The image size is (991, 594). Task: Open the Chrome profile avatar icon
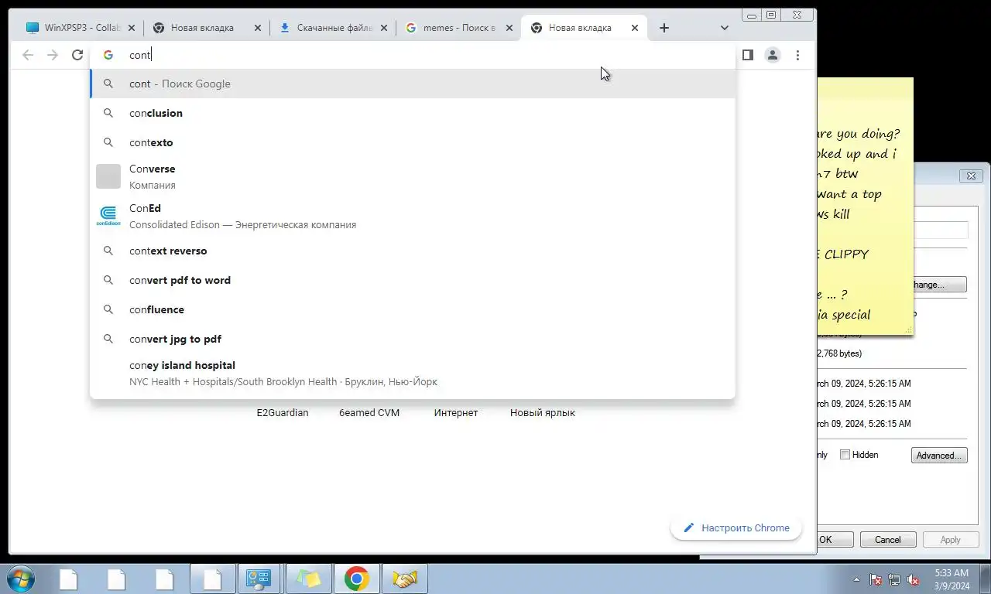pyautogui.click(x=773, y=55)
